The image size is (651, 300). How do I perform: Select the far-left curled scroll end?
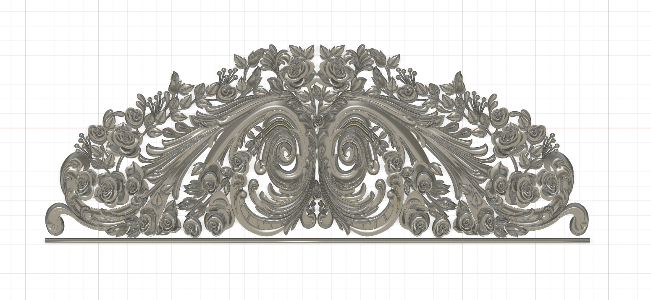pos(55,217)
